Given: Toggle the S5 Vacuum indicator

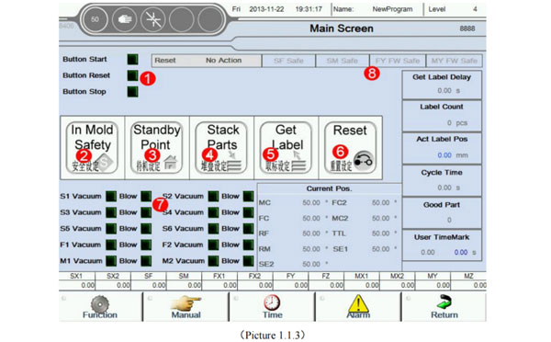Looking at the screenshot, I should (111, 229).
